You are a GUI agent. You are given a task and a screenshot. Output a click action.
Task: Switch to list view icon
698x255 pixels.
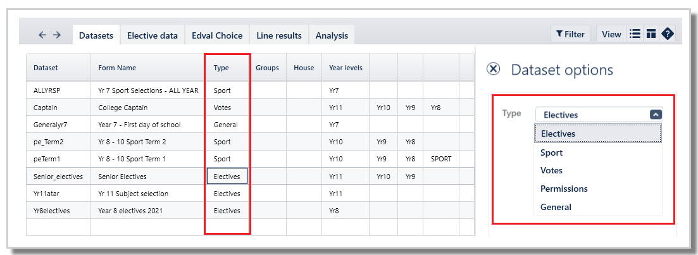[x=635, y=34]
